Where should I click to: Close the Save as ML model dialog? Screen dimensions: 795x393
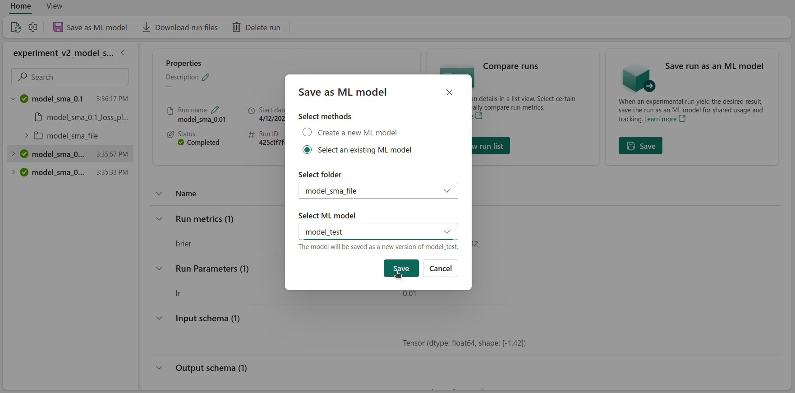pyautogui.click(x=449, y=92)
